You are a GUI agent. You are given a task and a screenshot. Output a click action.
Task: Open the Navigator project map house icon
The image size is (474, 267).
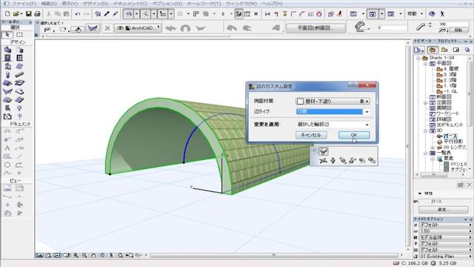433,50
